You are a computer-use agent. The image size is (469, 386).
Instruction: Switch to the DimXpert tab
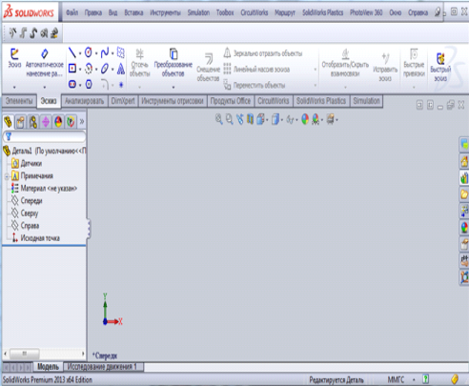123,101
